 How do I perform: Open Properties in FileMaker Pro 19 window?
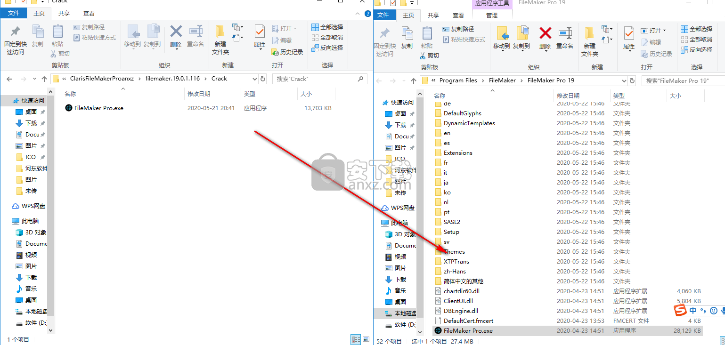[x=629, y=38]
